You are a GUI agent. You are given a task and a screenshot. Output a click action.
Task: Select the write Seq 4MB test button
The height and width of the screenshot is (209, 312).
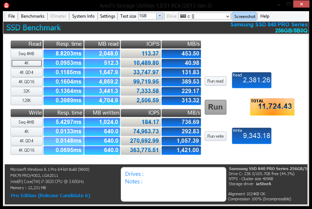click(x=27, y=122)
